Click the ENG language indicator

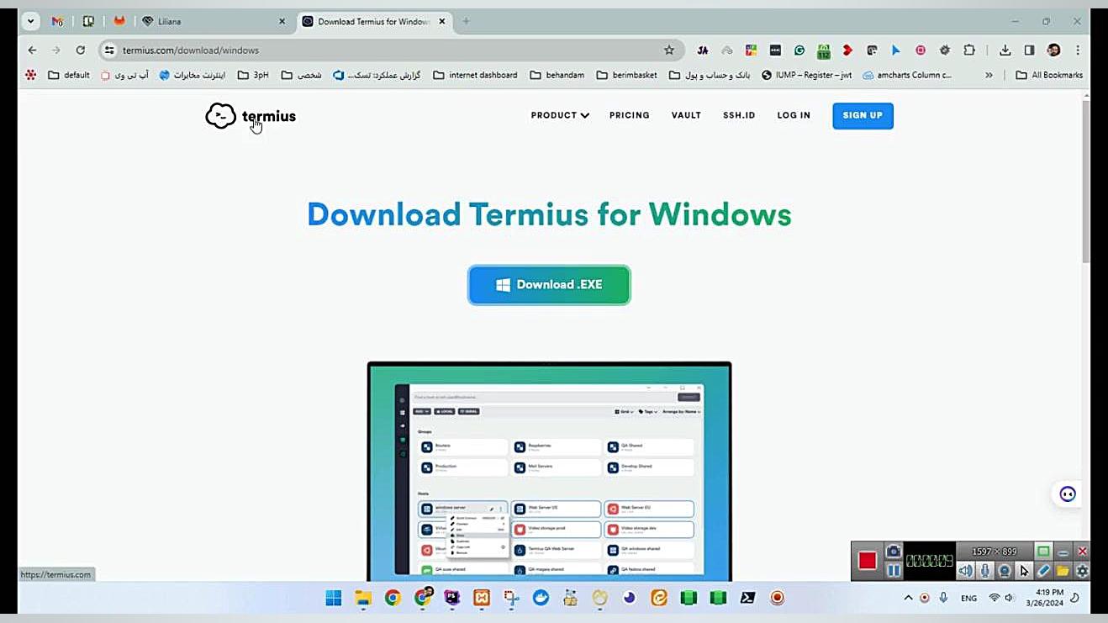click(x=969, y=599)
